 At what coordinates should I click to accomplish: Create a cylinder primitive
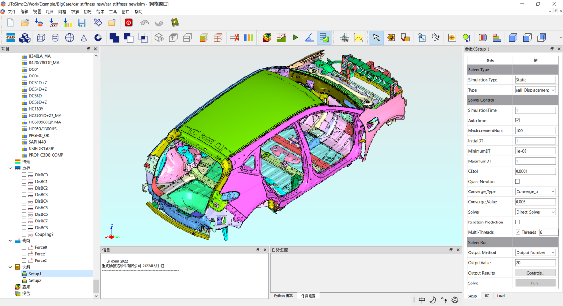click(x=55, y=38)
